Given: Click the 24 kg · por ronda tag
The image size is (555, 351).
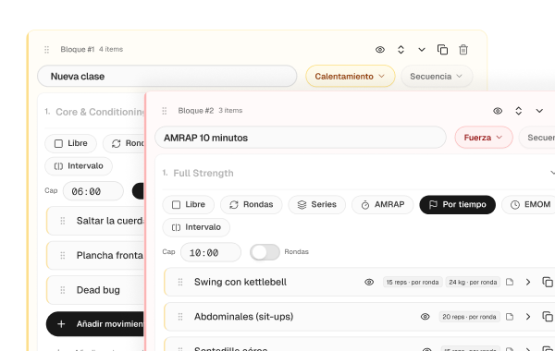Looking at the screenshot, I should point(473,282).
